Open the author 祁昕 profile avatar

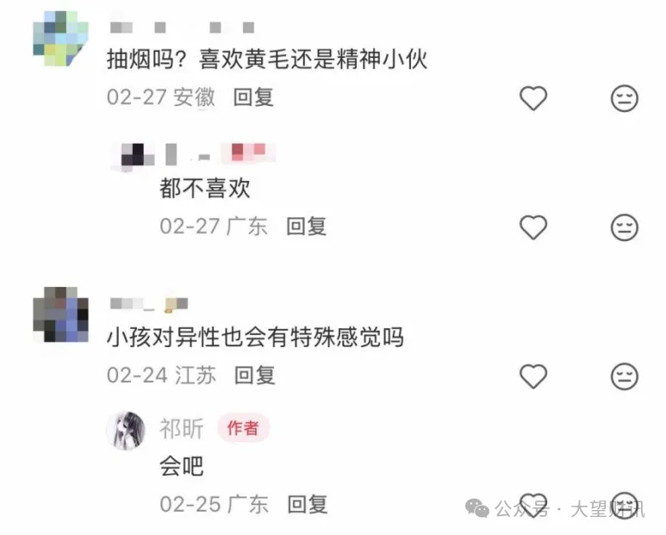click(x=126, y=430)
